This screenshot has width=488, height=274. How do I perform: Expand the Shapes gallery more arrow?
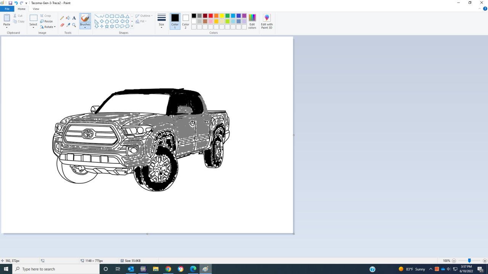pos(132,26)
